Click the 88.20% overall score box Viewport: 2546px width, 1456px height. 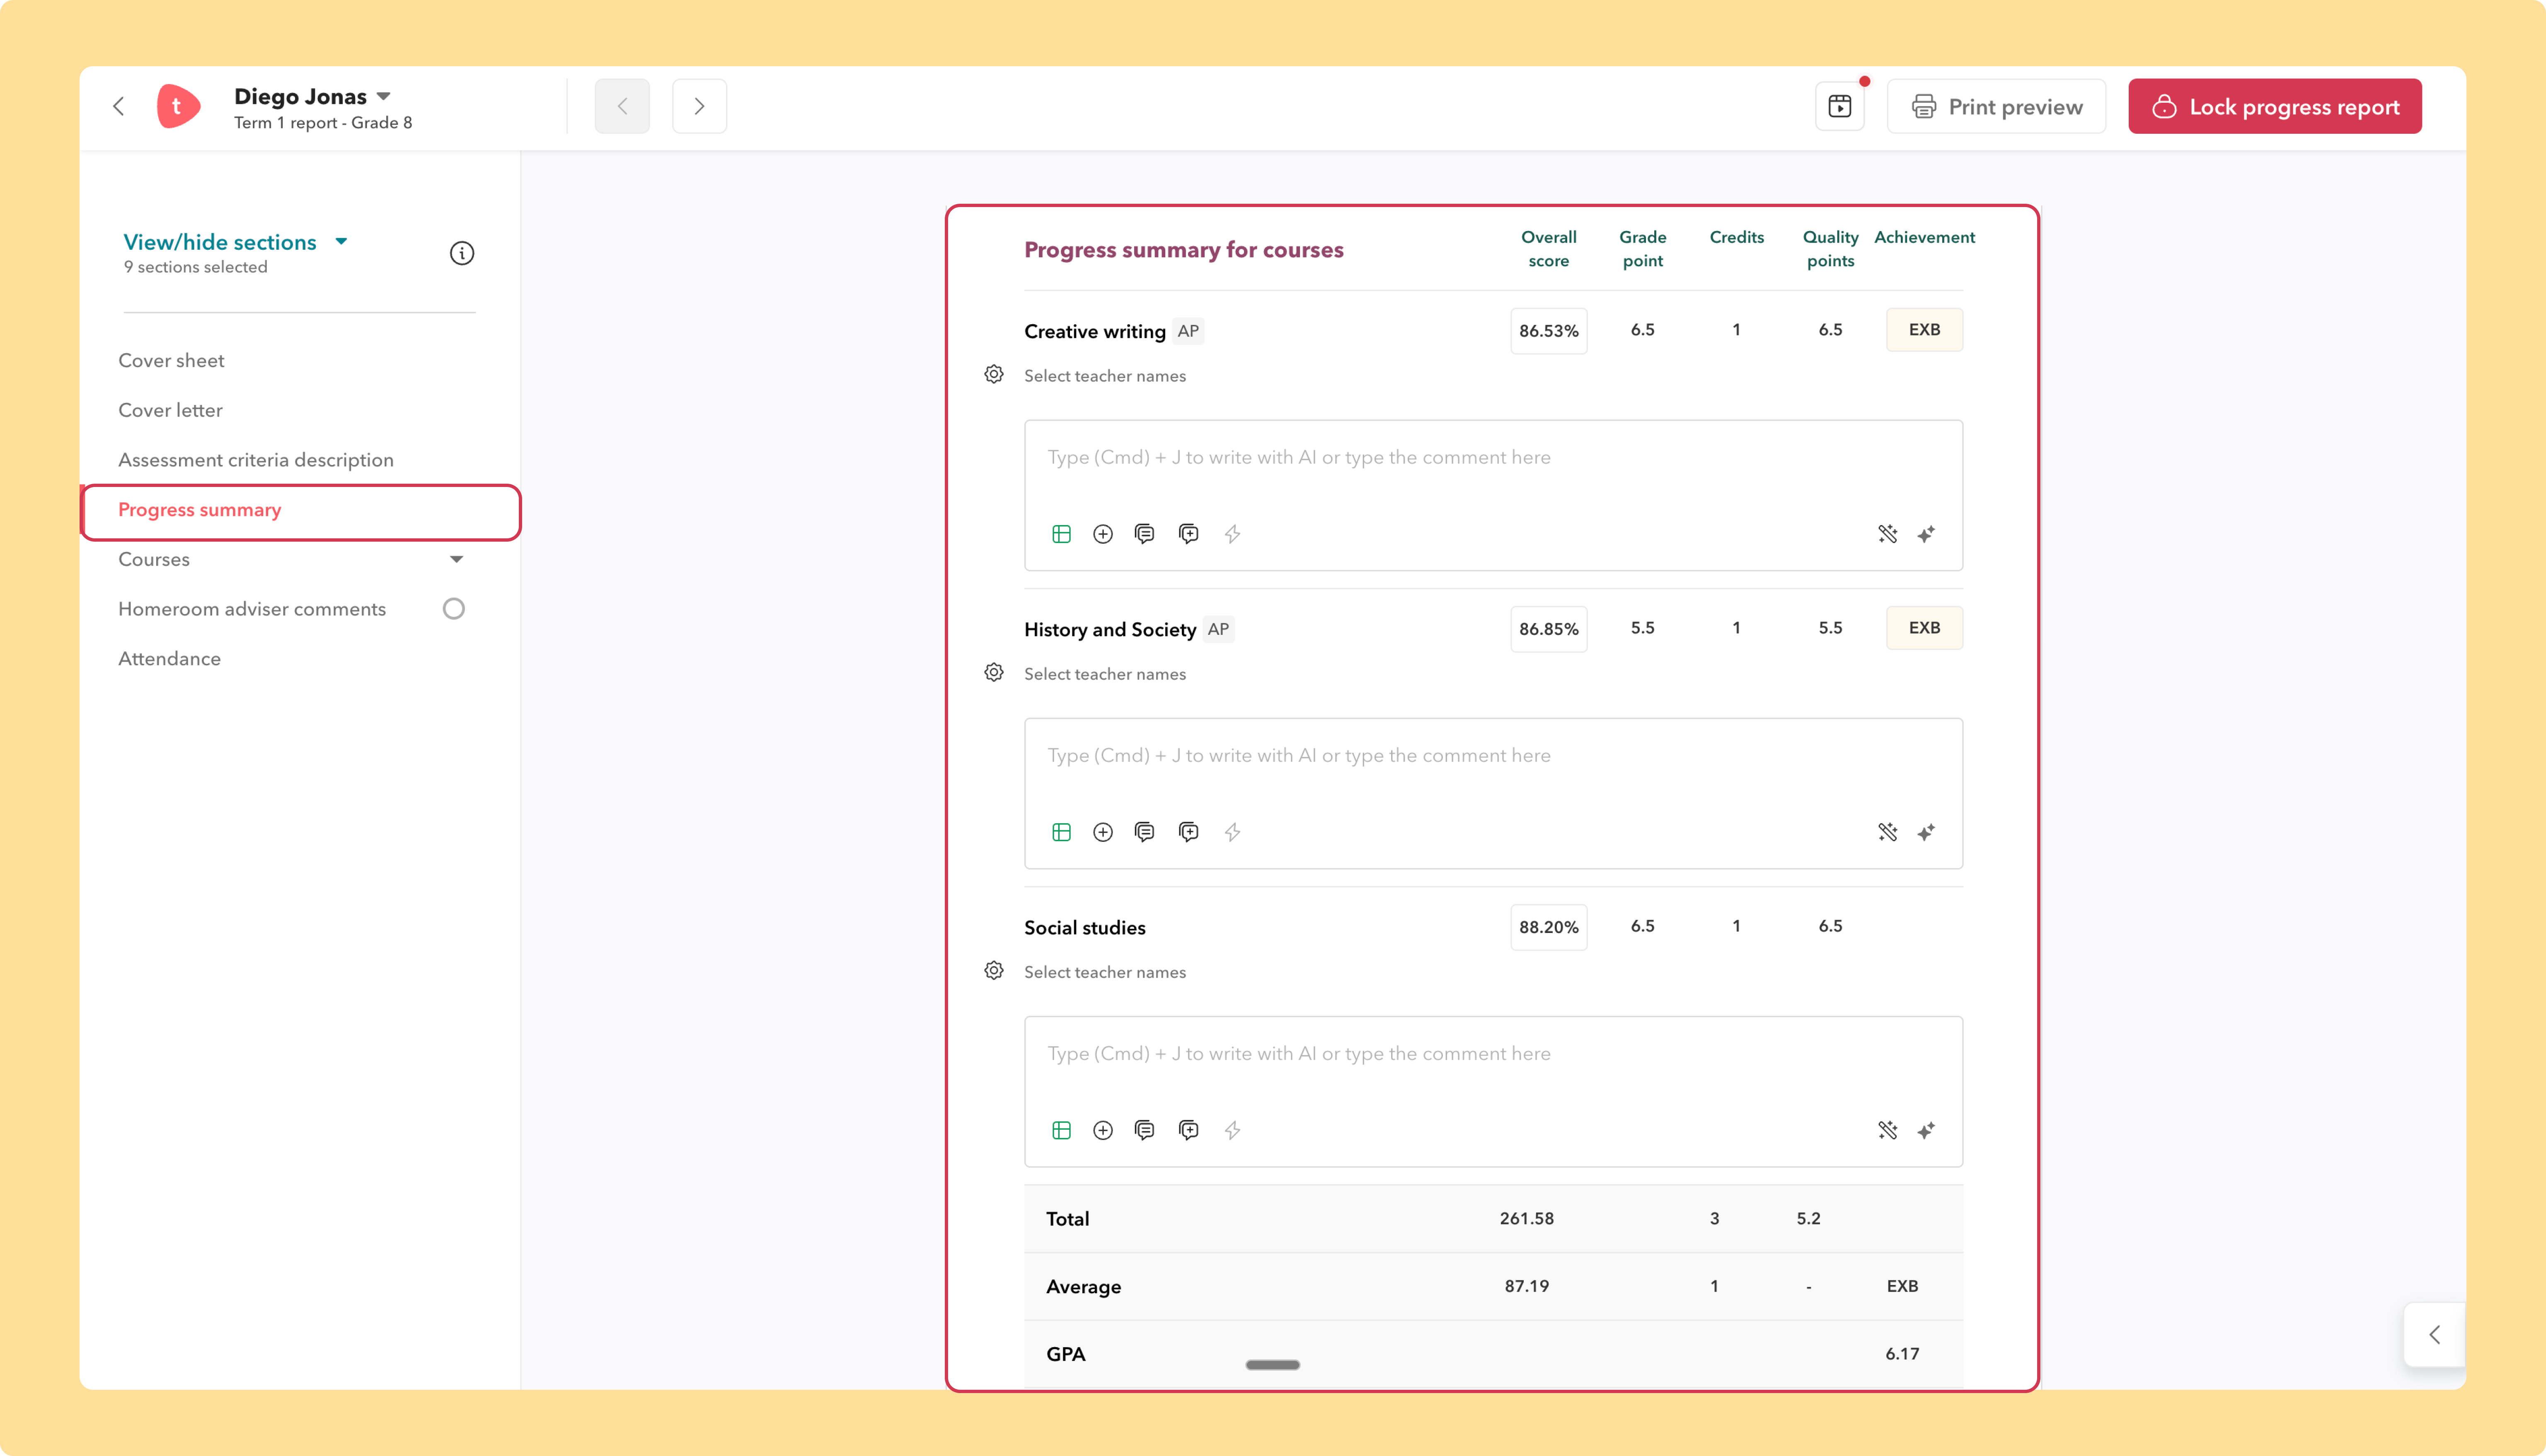coord(1549,927)
